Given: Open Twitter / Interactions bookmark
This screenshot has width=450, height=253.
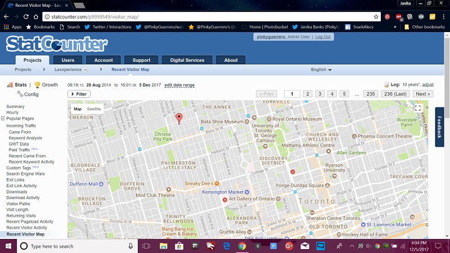Looking at the screenshot, I should pos(108,26).
